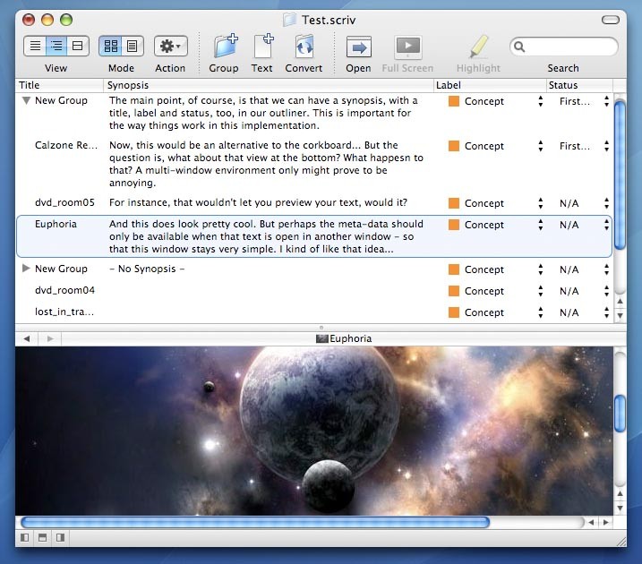Collapse the first New Group triangle
The image size is (642, 564).
26,101
